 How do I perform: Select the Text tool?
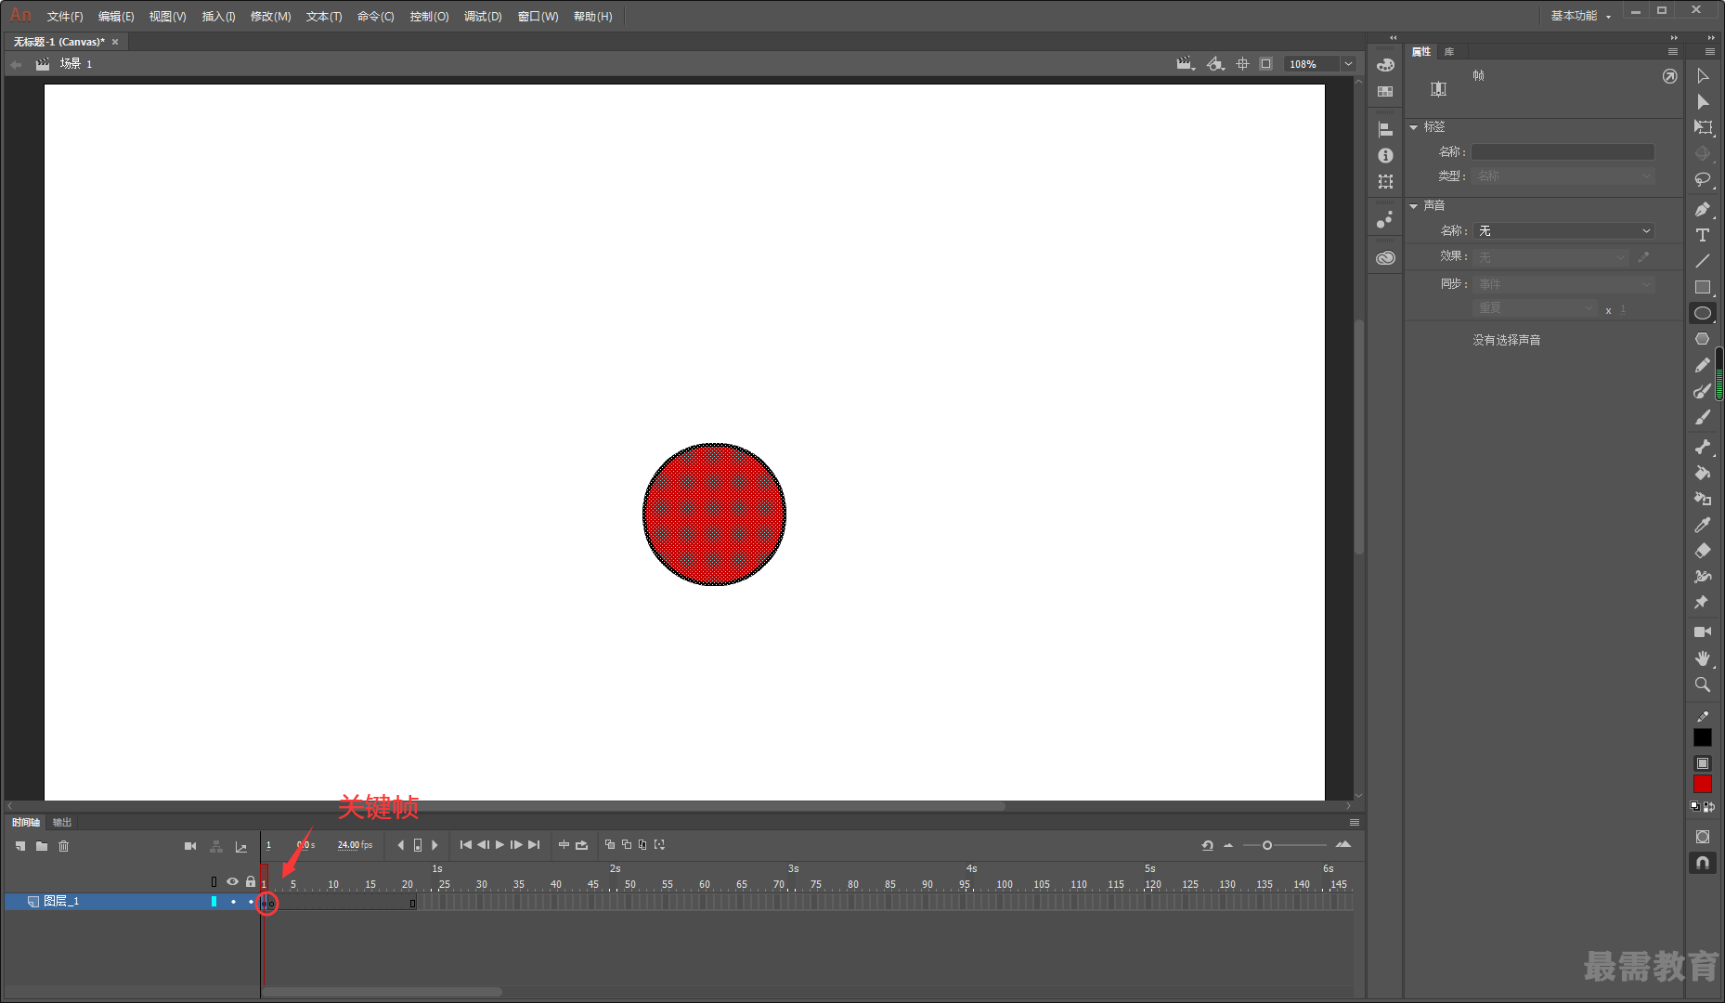coord(1703,235)
